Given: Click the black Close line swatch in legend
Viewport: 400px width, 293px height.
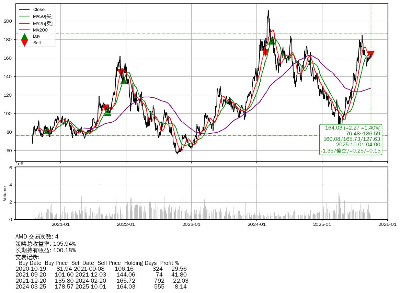Looking at the screenshot, I should pos(24,10).
